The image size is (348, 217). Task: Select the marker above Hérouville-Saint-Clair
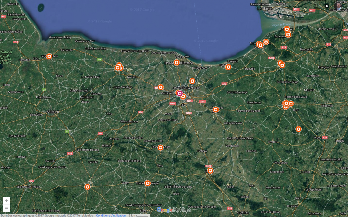point(192,81)
